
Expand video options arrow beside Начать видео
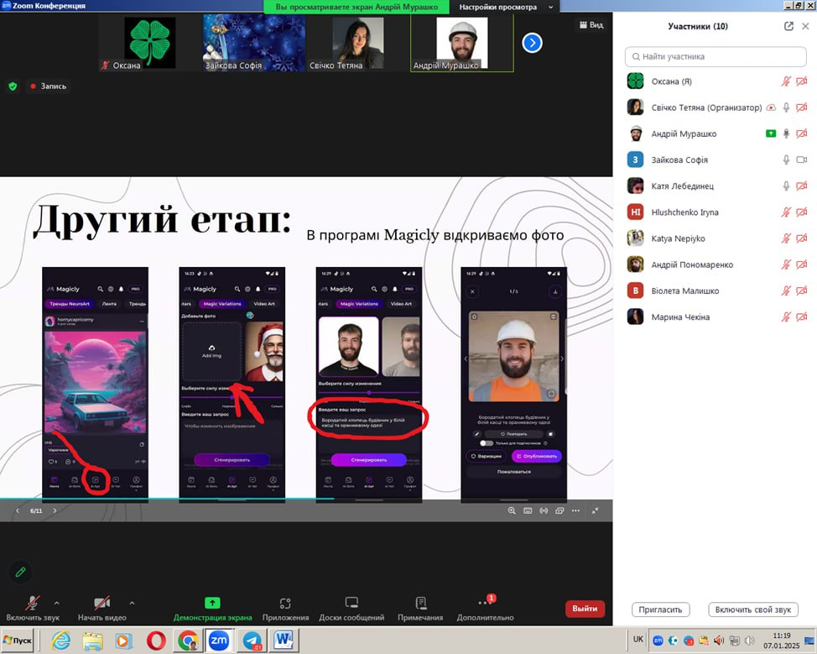(132, 603)
